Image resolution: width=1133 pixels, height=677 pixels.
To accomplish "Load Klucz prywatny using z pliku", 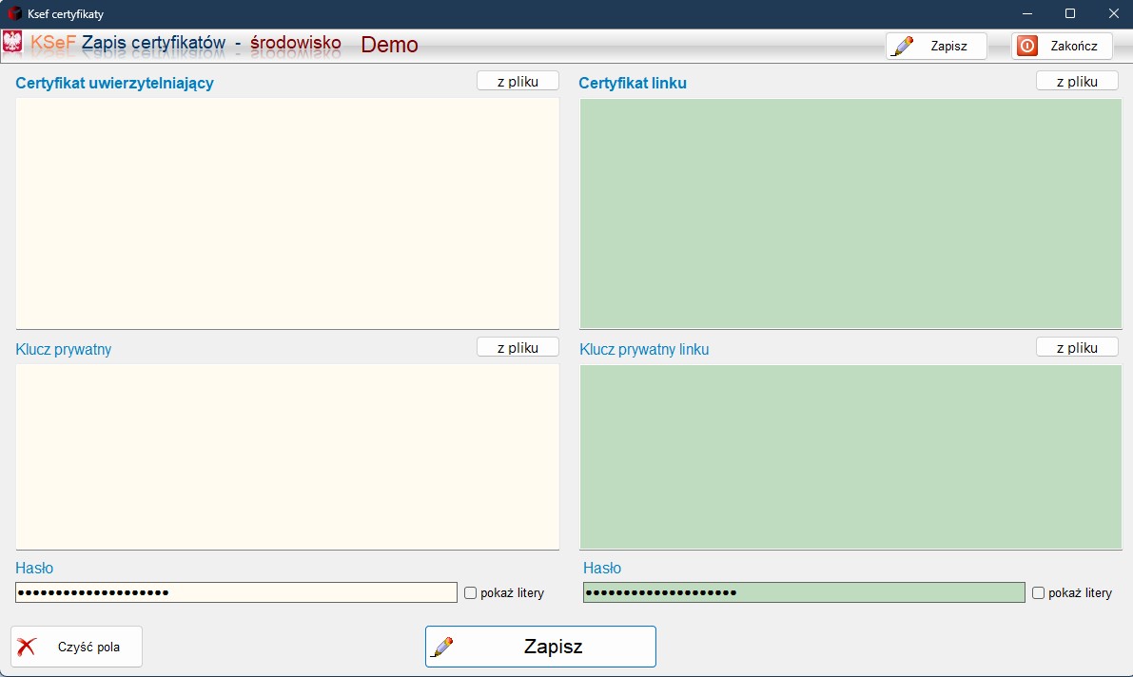I will 518,348.
